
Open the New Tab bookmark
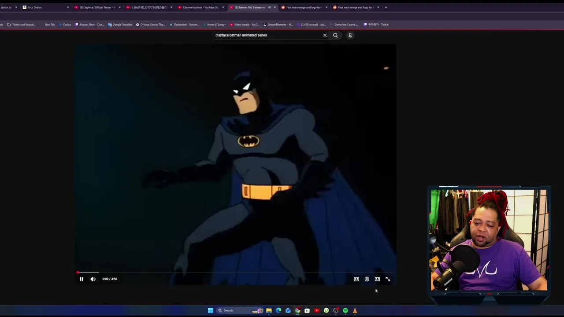point(50,25)
